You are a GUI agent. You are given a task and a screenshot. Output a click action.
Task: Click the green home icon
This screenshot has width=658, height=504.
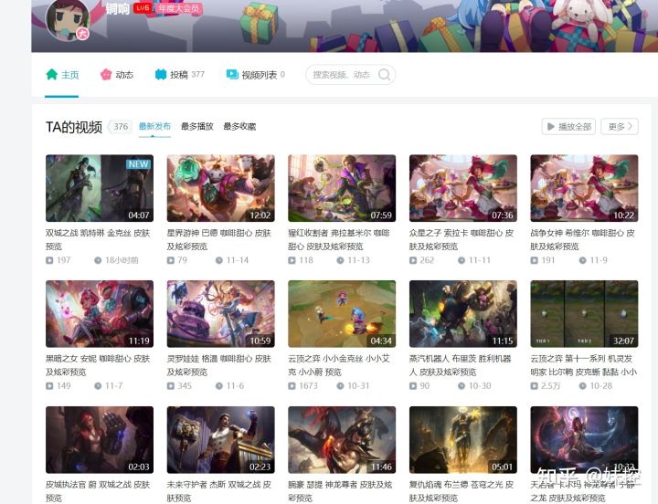51,74
